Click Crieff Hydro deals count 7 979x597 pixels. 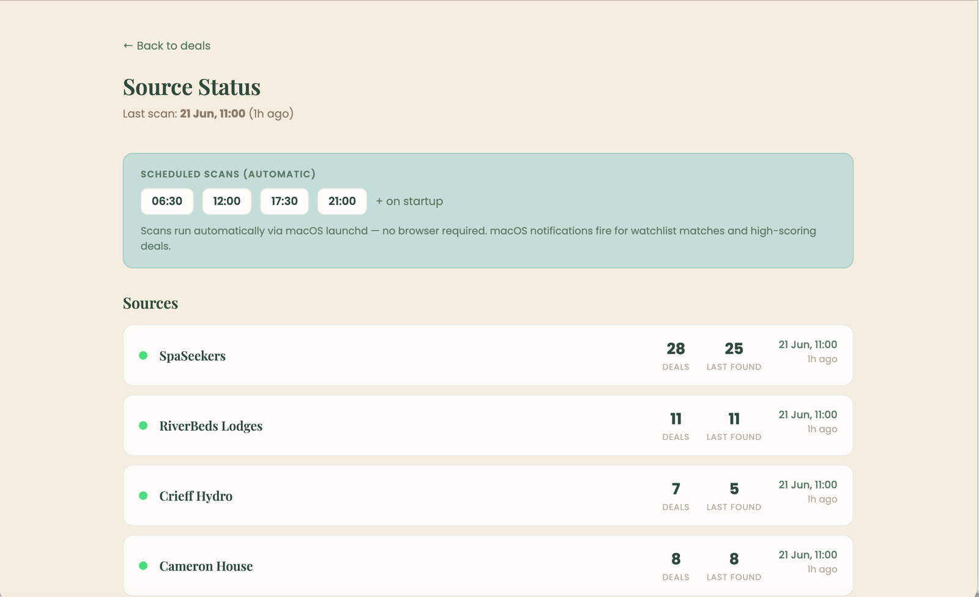[x=676, y=489]
